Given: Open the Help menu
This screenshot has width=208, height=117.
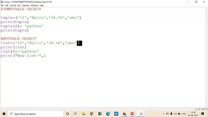Looking at the screenshot, I should tap(41, 6).
